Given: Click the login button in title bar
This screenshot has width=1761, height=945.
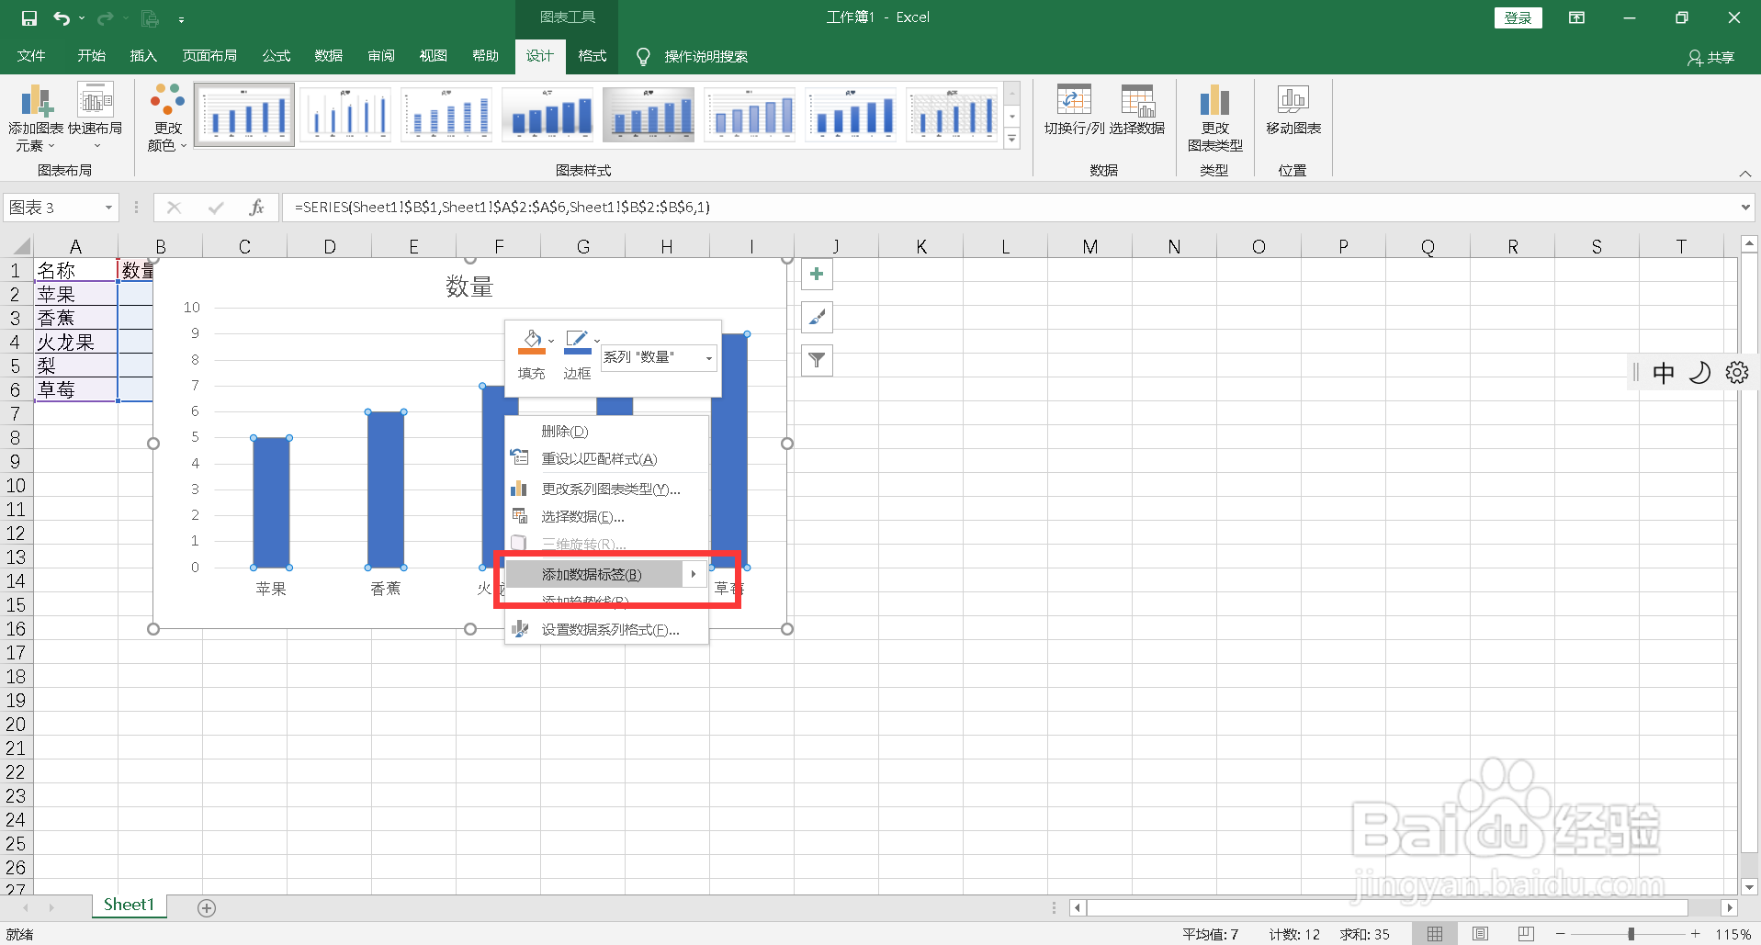Looking at the screenshot, I should coord(1518,17).
